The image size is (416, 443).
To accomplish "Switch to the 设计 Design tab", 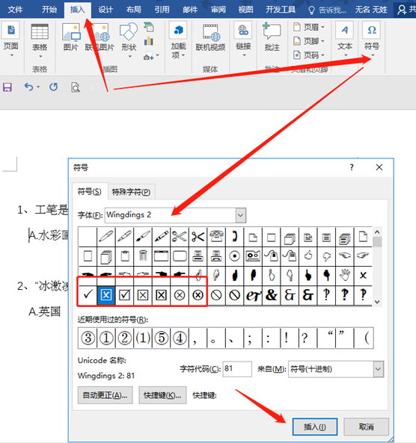I will pyautogui.click(x=105, y=10).
